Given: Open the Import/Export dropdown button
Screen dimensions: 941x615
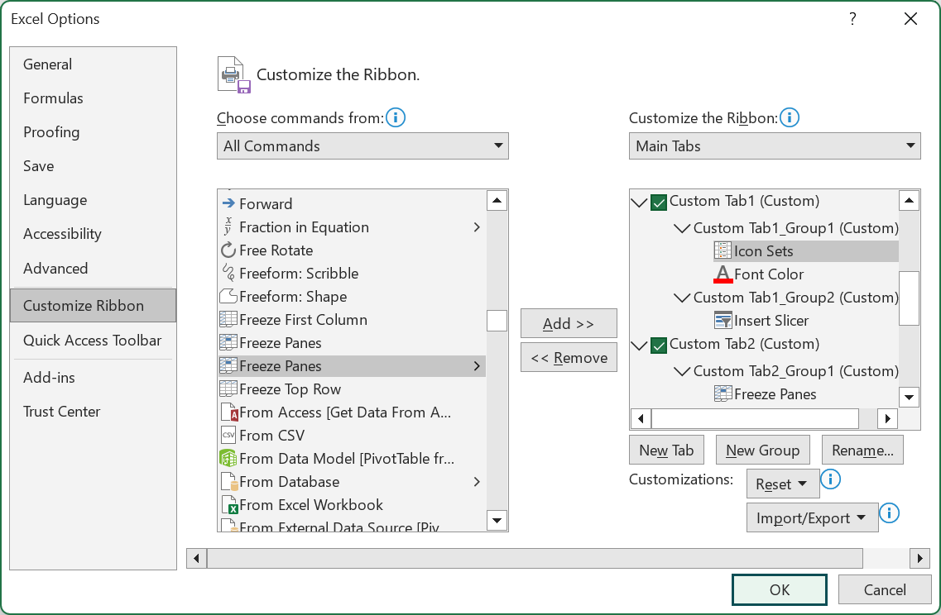Looking at the screenshot, I should (812, 517).
